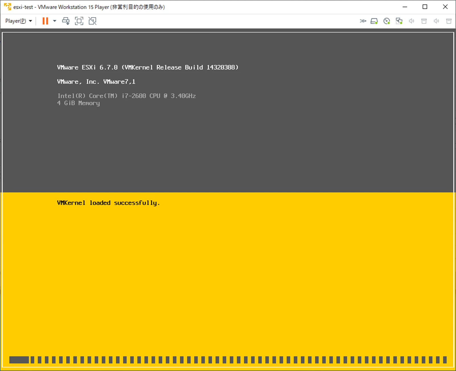This screenshot has width=456, height=371.
Task: Click the CD/DVD drive device icon
Action: pos(387,21)
